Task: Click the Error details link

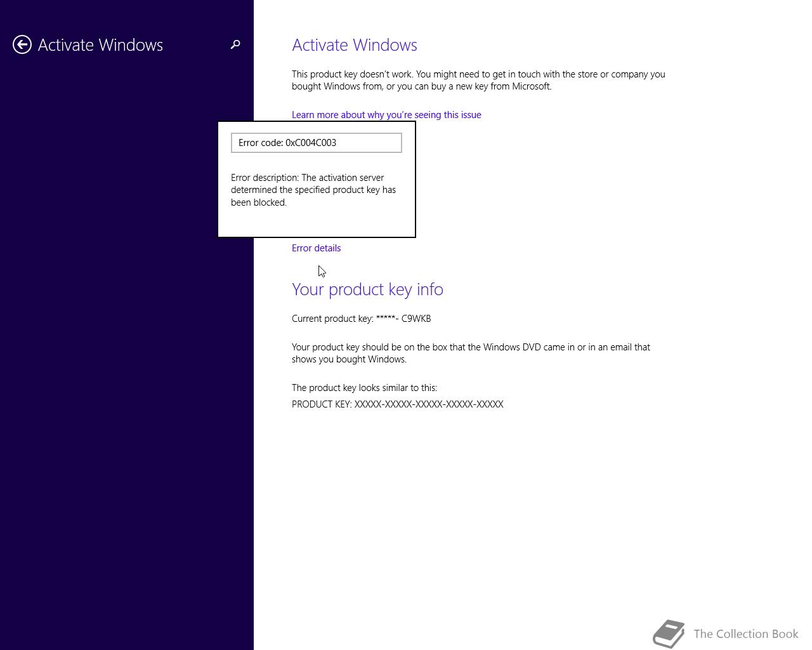Action: (x=316, y=248)
